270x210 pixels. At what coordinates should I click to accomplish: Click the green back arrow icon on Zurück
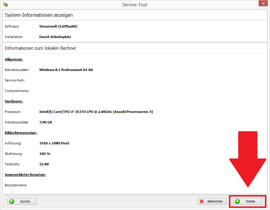(12, 201)
